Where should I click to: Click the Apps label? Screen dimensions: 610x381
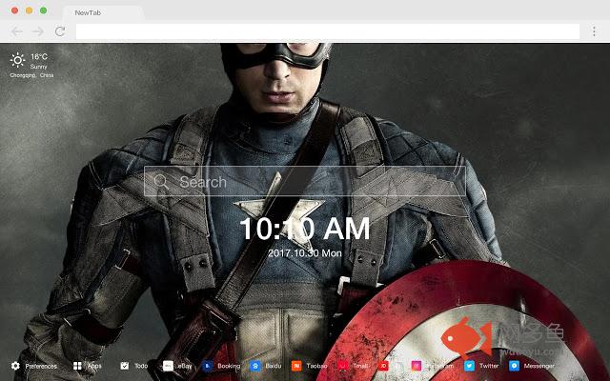[94, 366]
